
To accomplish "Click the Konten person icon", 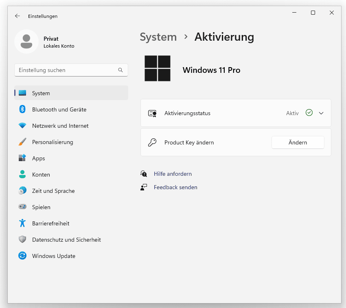I will pyautogui.click(x=22, y=174).
